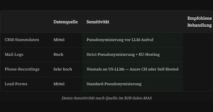The width and height of the screenshot is (213, 112).
Task: Select the CRM-Stammdaten row label
Action: click(x=22, y=40)
